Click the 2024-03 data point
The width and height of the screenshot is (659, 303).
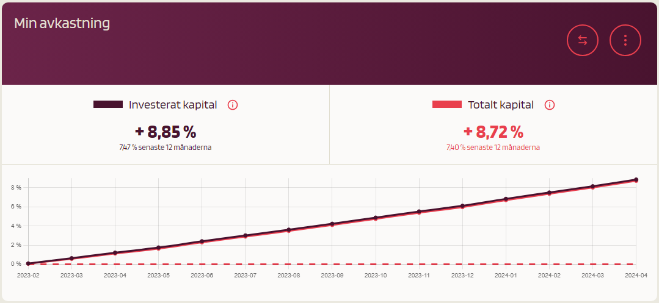click(592, 187)
